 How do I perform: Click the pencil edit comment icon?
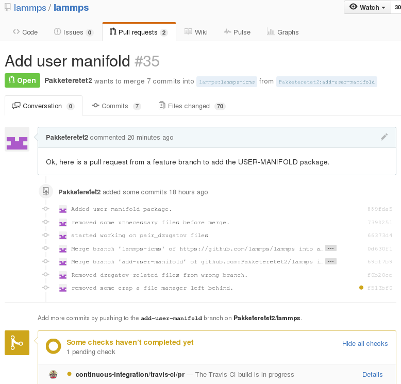pyautogui.click(x=384, y=137)
